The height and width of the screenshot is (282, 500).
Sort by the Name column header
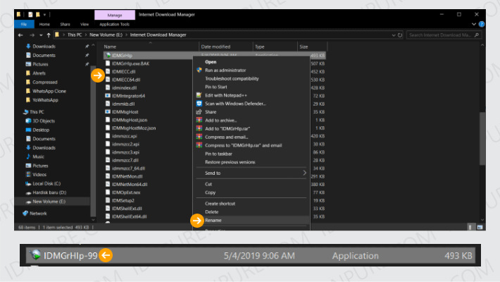[x=110, y=47]
